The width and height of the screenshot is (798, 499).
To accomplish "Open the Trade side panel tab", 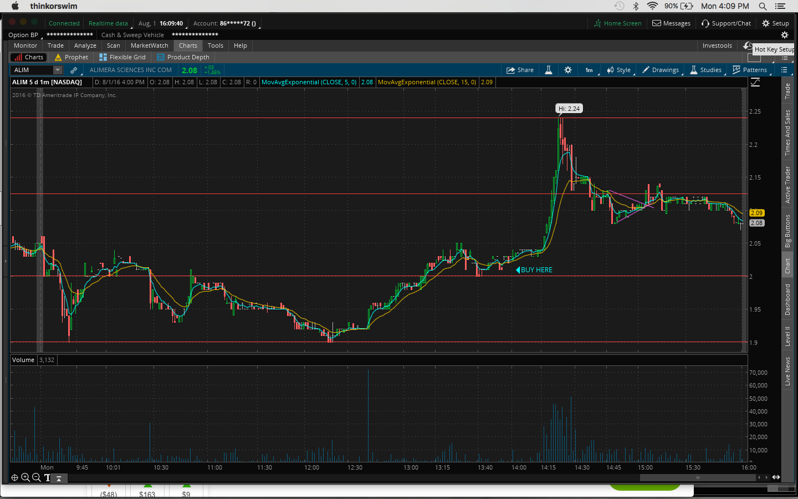I will (x=787, y=91).
